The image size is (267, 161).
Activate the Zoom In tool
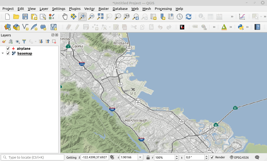[82, 17]
